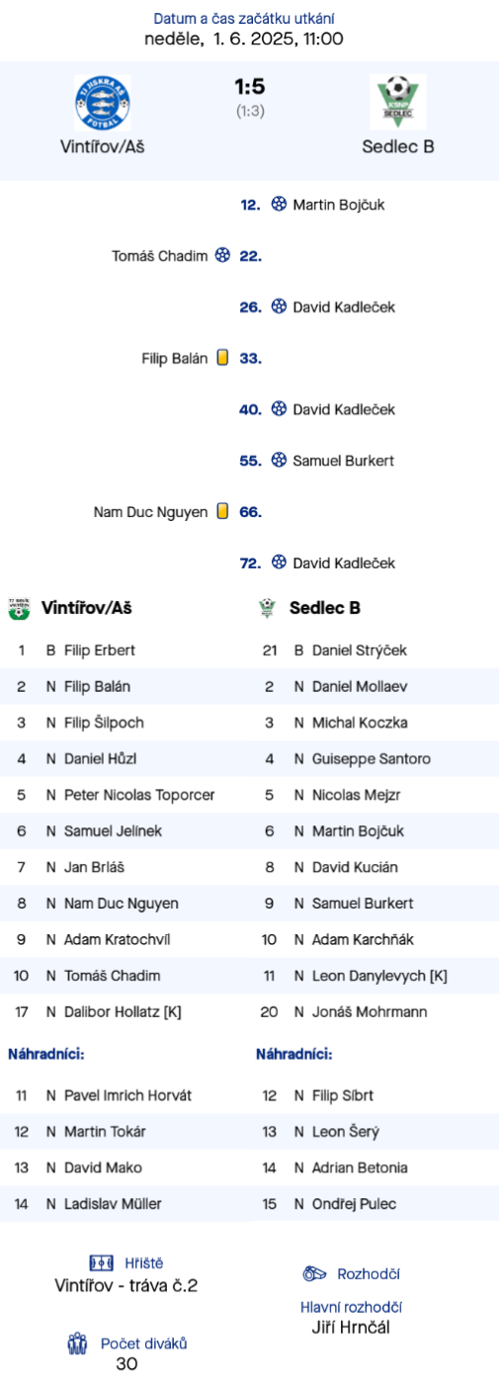Click the goal icon beside Martin Bojčuk
The height and width of the screenshot is (1382, 499).
point(279,205)
